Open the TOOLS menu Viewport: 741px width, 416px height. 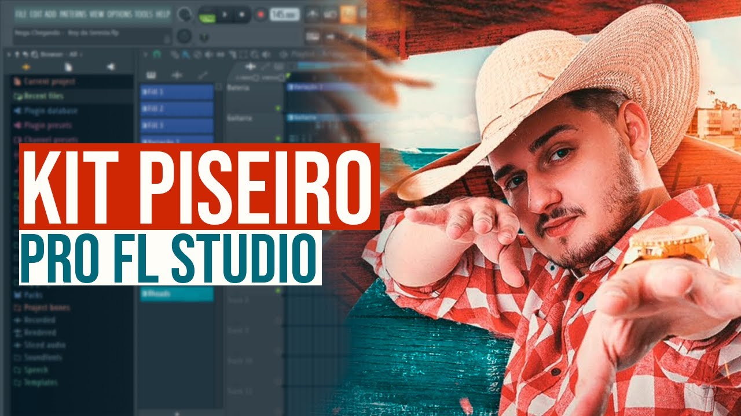tap(144, 14)
